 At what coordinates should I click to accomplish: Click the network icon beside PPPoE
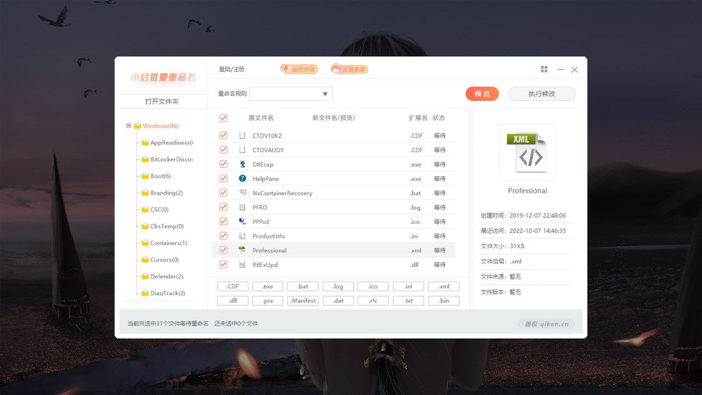[242, 221]
